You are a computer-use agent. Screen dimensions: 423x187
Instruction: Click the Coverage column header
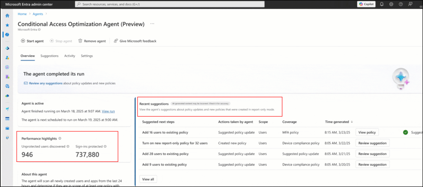289,122
